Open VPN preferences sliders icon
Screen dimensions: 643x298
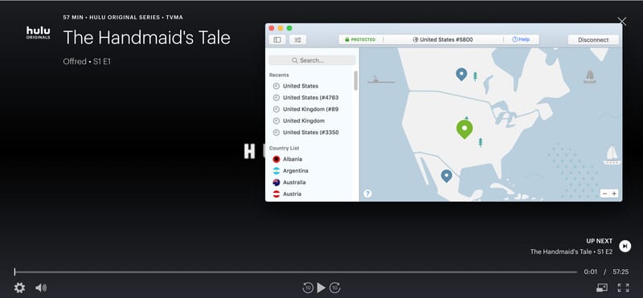pos(297,40)
